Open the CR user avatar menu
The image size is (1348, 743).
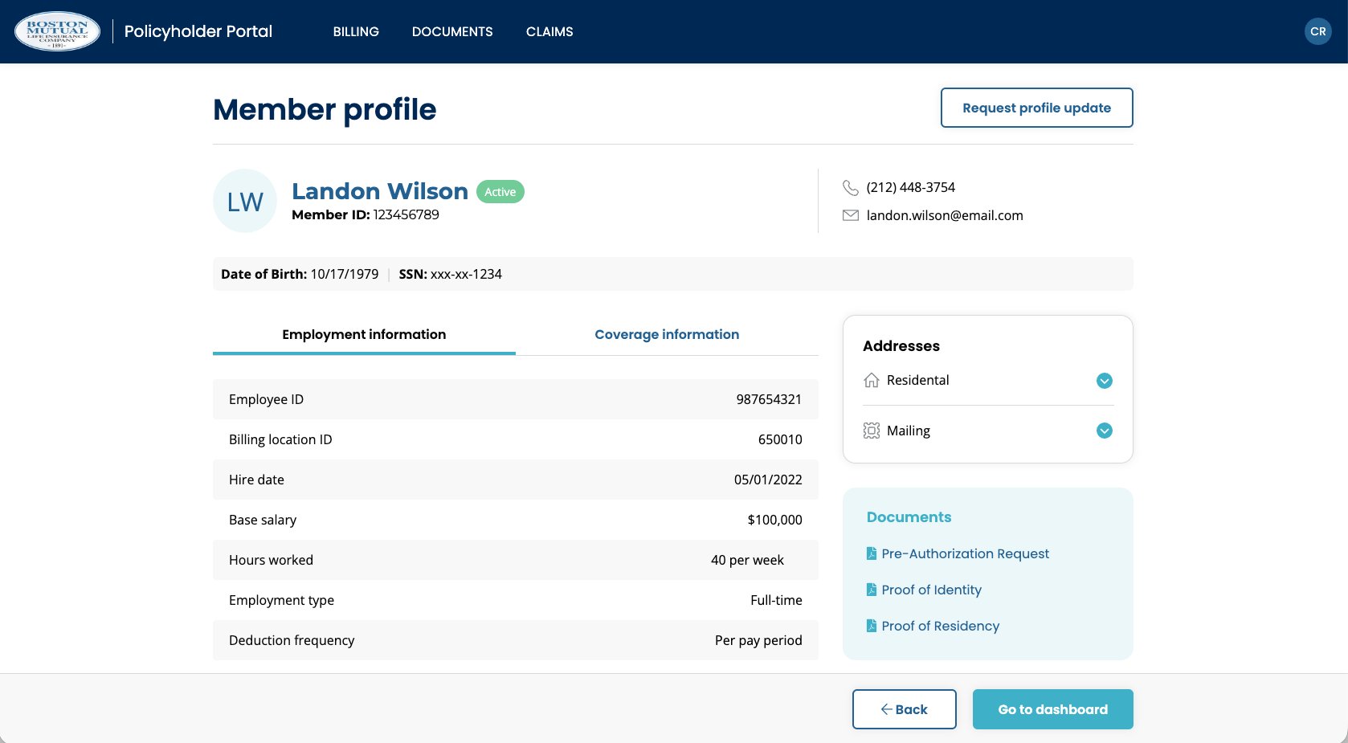point(1317,31)
